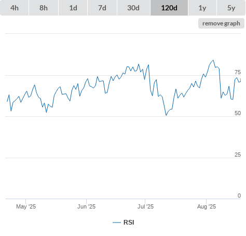Switch the chart to 1y range
This screenshot has height=236, width=246.
[x=202, y=8]
